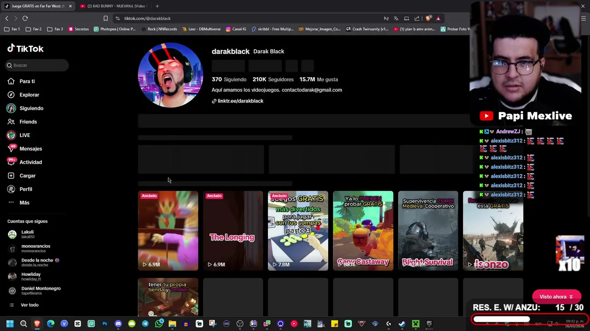This screenshot has width=590, height=331.
Task: Click the TikTok logo
Action: [25, 48]
